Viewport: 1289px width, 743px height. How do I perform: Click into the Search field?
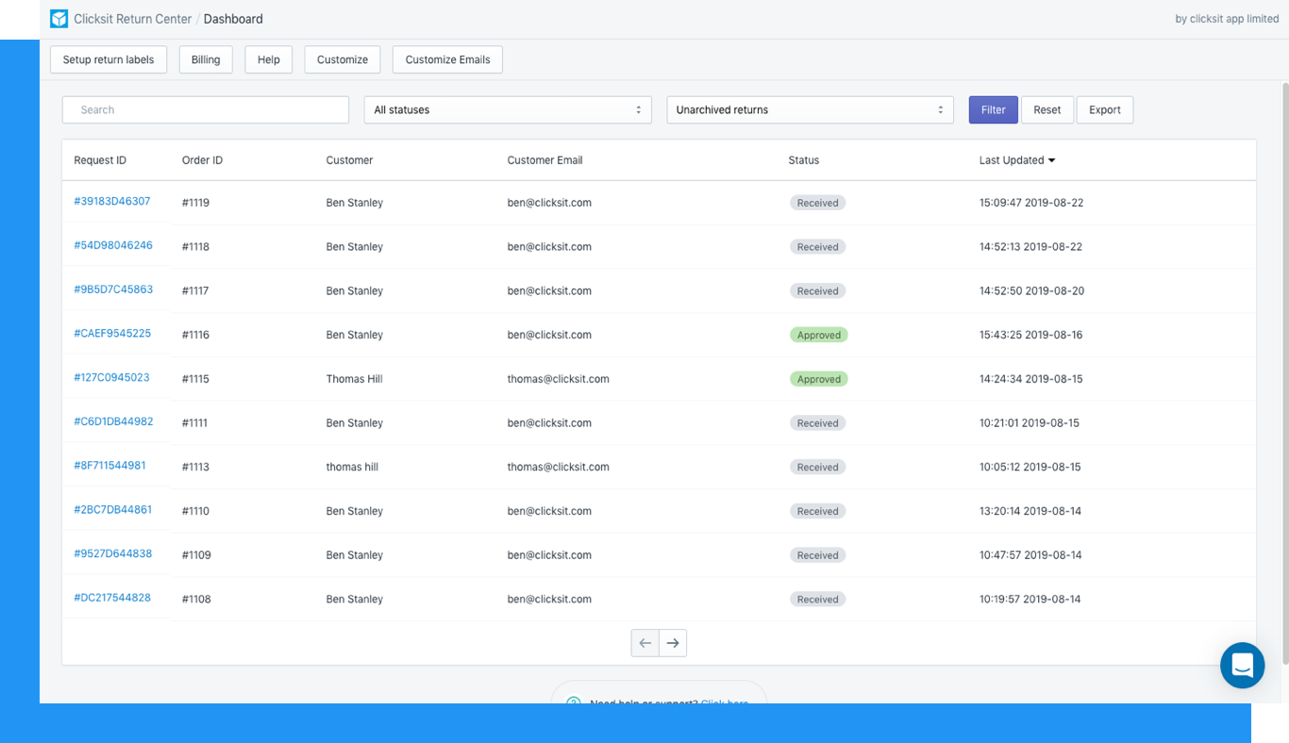click(206, 110)
